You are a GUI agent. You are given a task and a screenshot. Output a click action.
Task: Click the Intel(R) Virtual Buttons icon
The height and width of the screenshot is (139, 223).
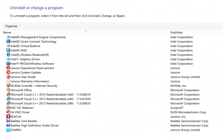(8, 46)
